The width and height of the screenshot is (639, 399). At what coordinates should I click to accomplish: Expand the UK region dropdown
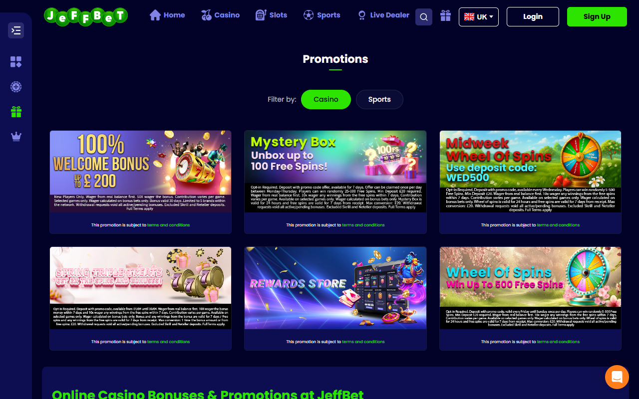click(479, 17)
